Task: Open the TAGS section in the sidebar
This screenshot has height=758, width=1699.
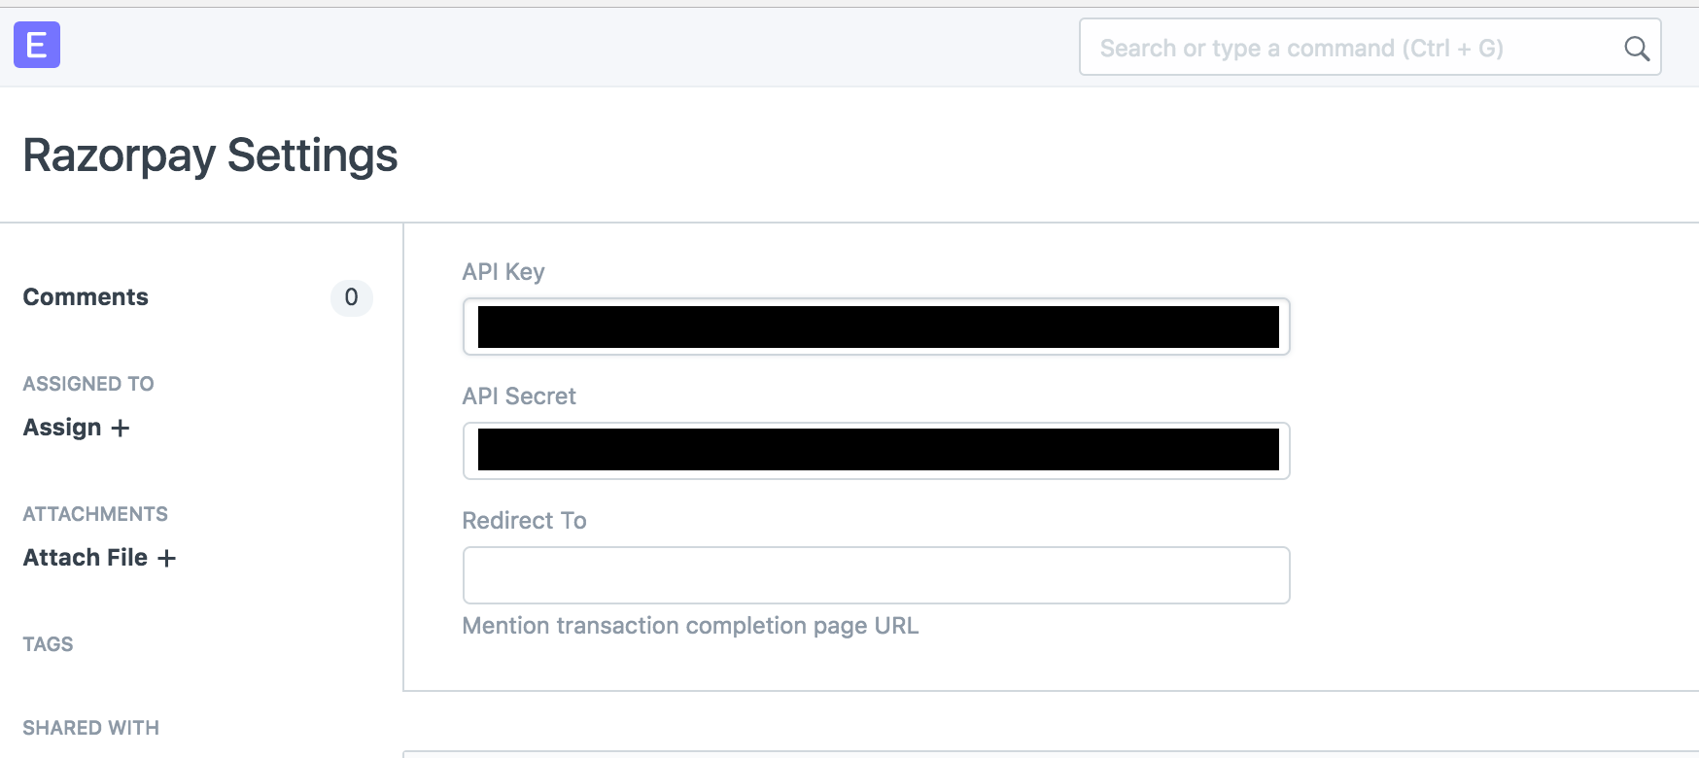Action: 48,643
